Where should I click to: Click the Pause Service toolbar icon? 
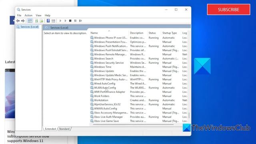(x=75, y=21)
